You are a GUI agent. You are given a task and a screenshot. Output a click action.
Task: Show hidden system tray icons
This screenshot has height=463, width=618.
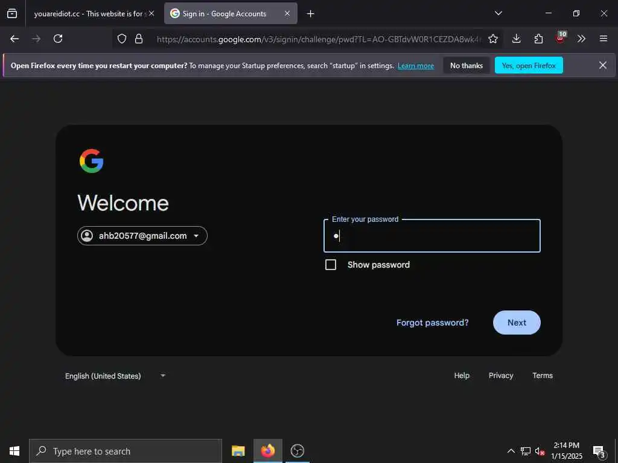[511, 451]
